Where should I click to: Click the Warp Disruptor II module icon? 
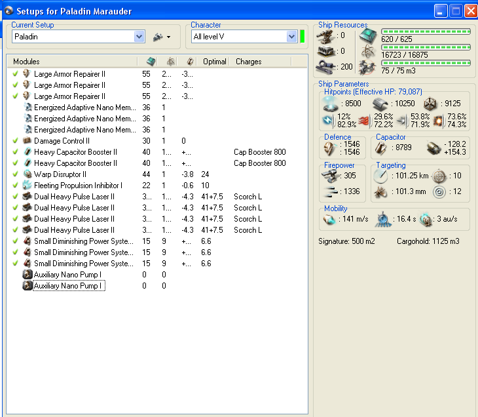point(27,174)
